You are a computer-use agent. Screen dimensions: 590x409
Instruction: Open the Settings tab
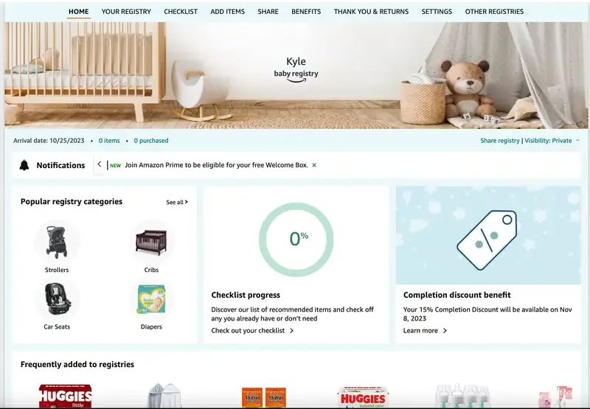click(x=437, y=12)
